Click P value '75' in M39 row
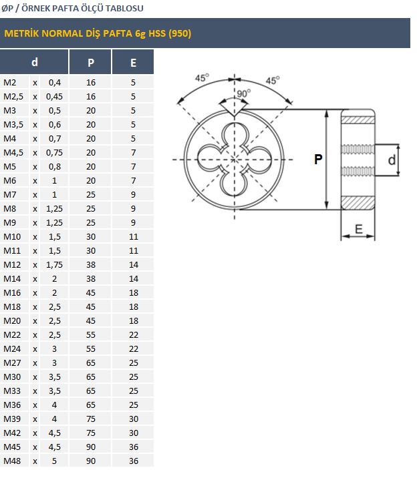This screenshot has height=488, width=417. pos(91,419)
